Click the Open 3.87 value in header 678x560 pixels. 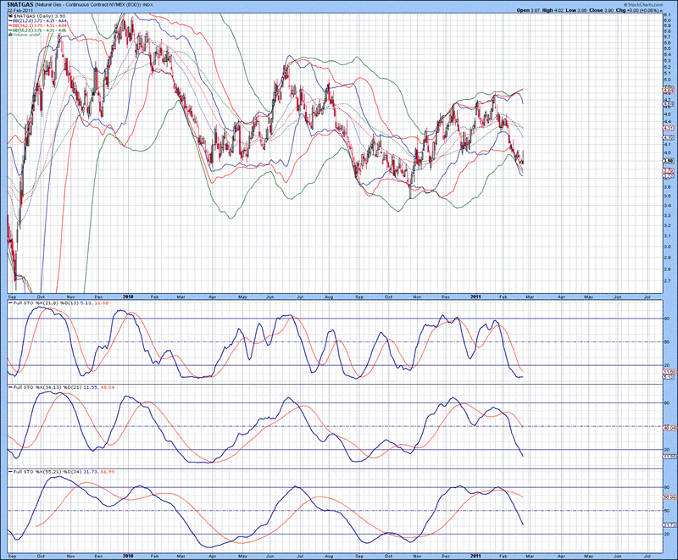(528, 10)
